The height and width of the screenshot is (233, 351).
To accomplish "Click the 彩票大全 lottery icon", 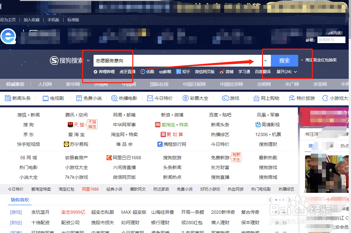I will coord(185,98).
